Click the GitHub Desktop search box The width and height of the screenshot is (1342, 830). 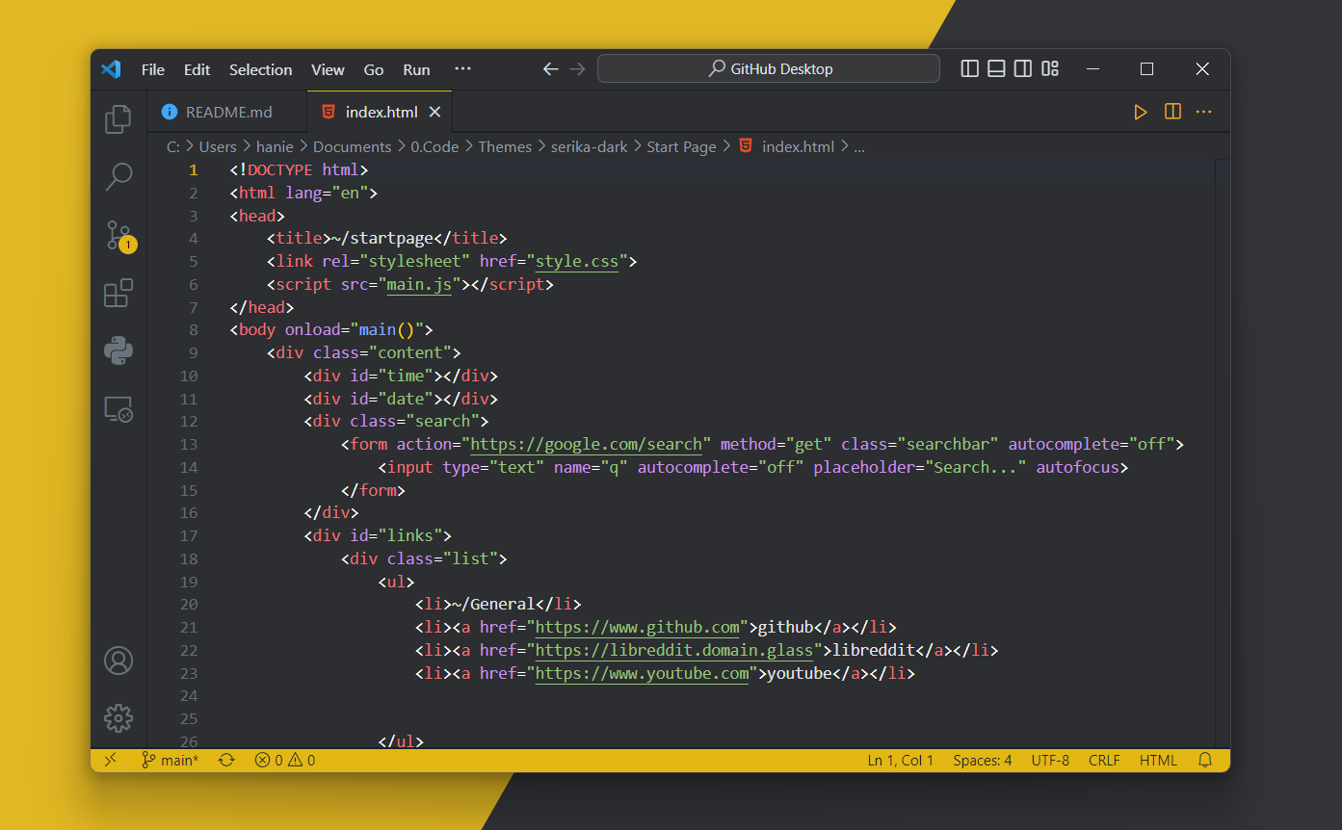point(769,69)
